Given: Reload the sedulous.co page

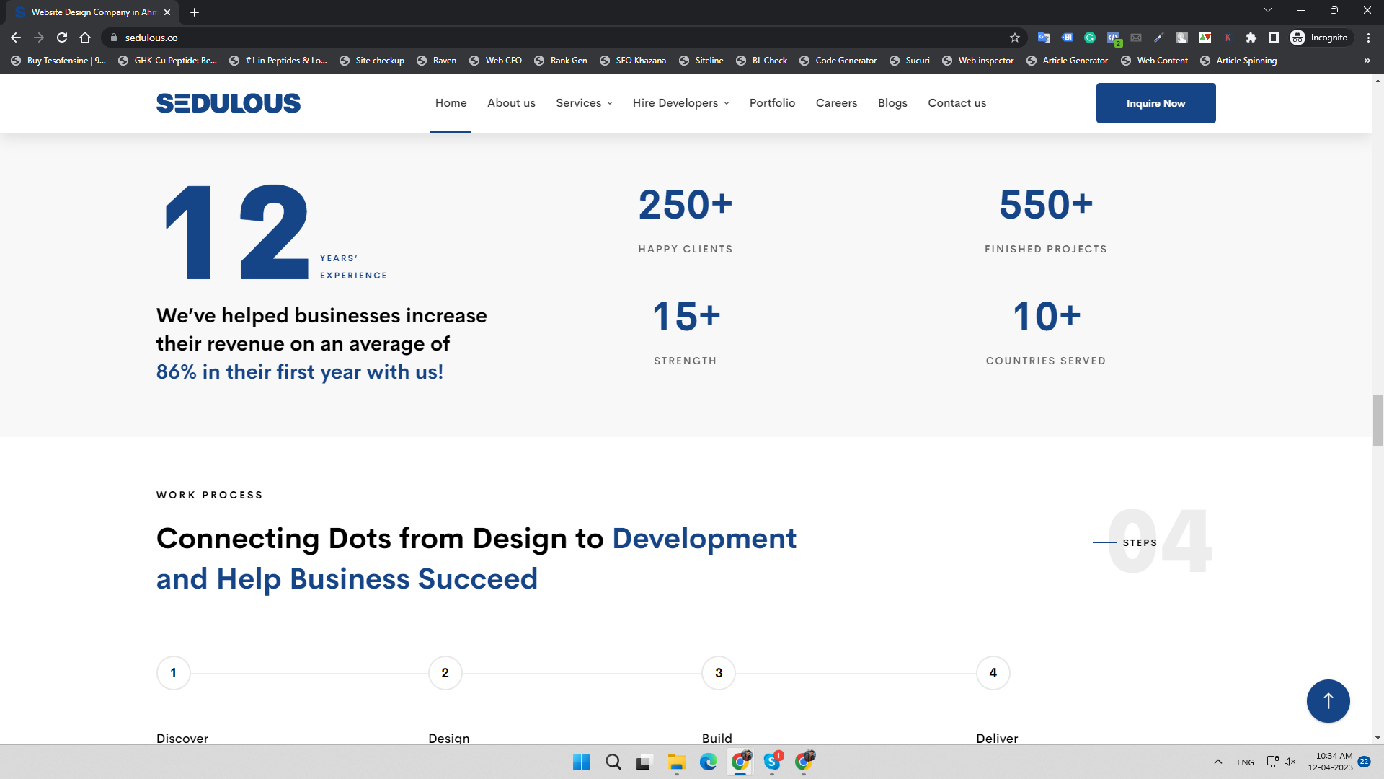Looking at the screenshot, I should click(62, 38).
